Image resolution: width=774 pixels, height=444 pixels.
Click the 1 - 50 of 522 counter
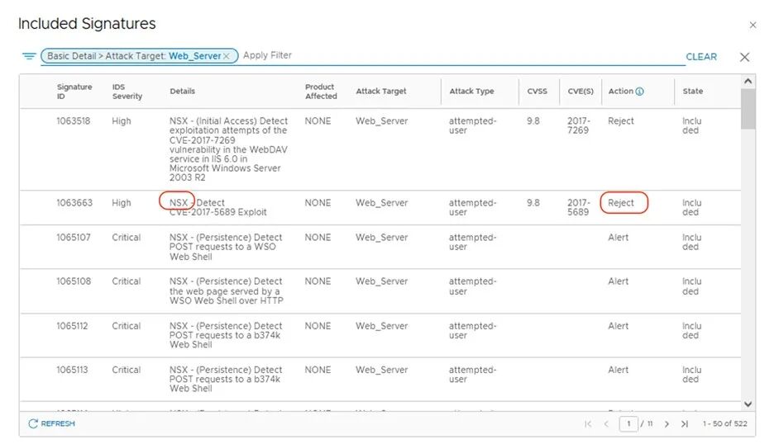724,424
